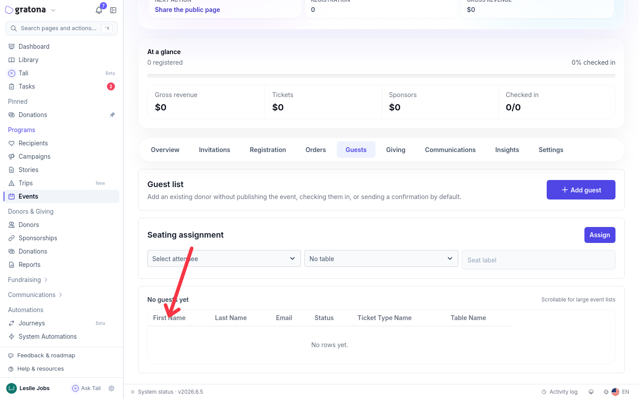Change language from EN
Screen dimensions: 639x399
pos(620,392)
